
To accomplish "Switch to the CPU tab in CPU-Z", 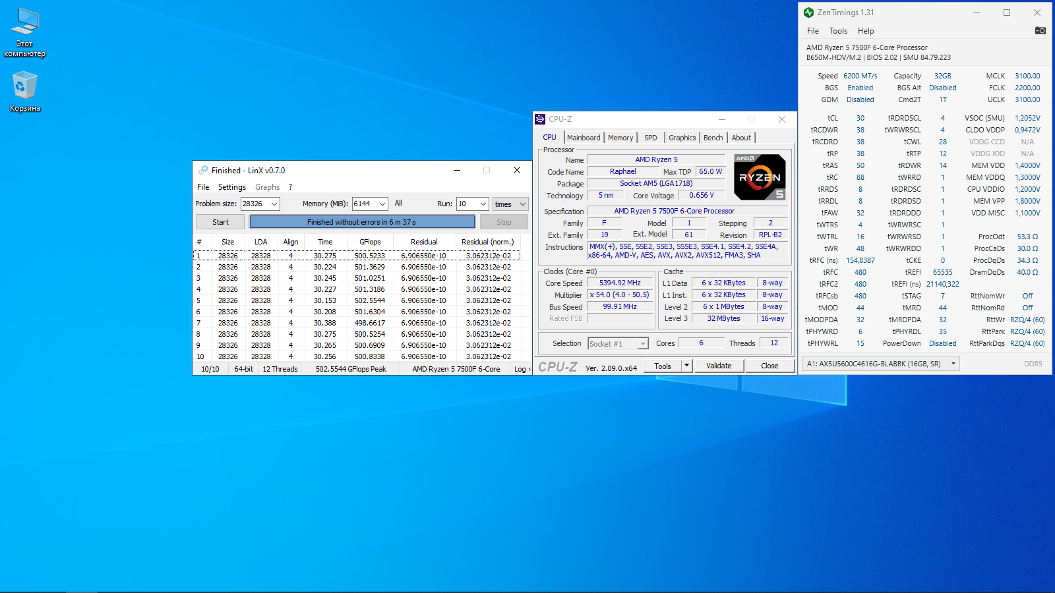I will point(550,137).
